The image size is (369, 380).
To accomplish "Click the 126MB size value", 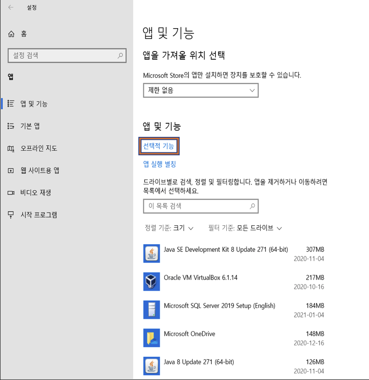I will [315, 362].
